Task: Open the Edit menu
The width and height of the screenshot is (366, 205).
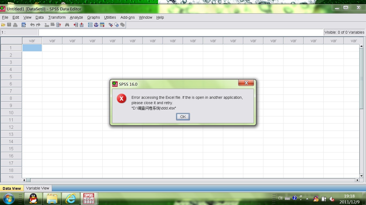Action: [16, 17]
